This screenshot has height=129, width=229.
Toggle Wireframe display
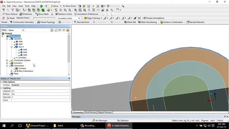26,14
